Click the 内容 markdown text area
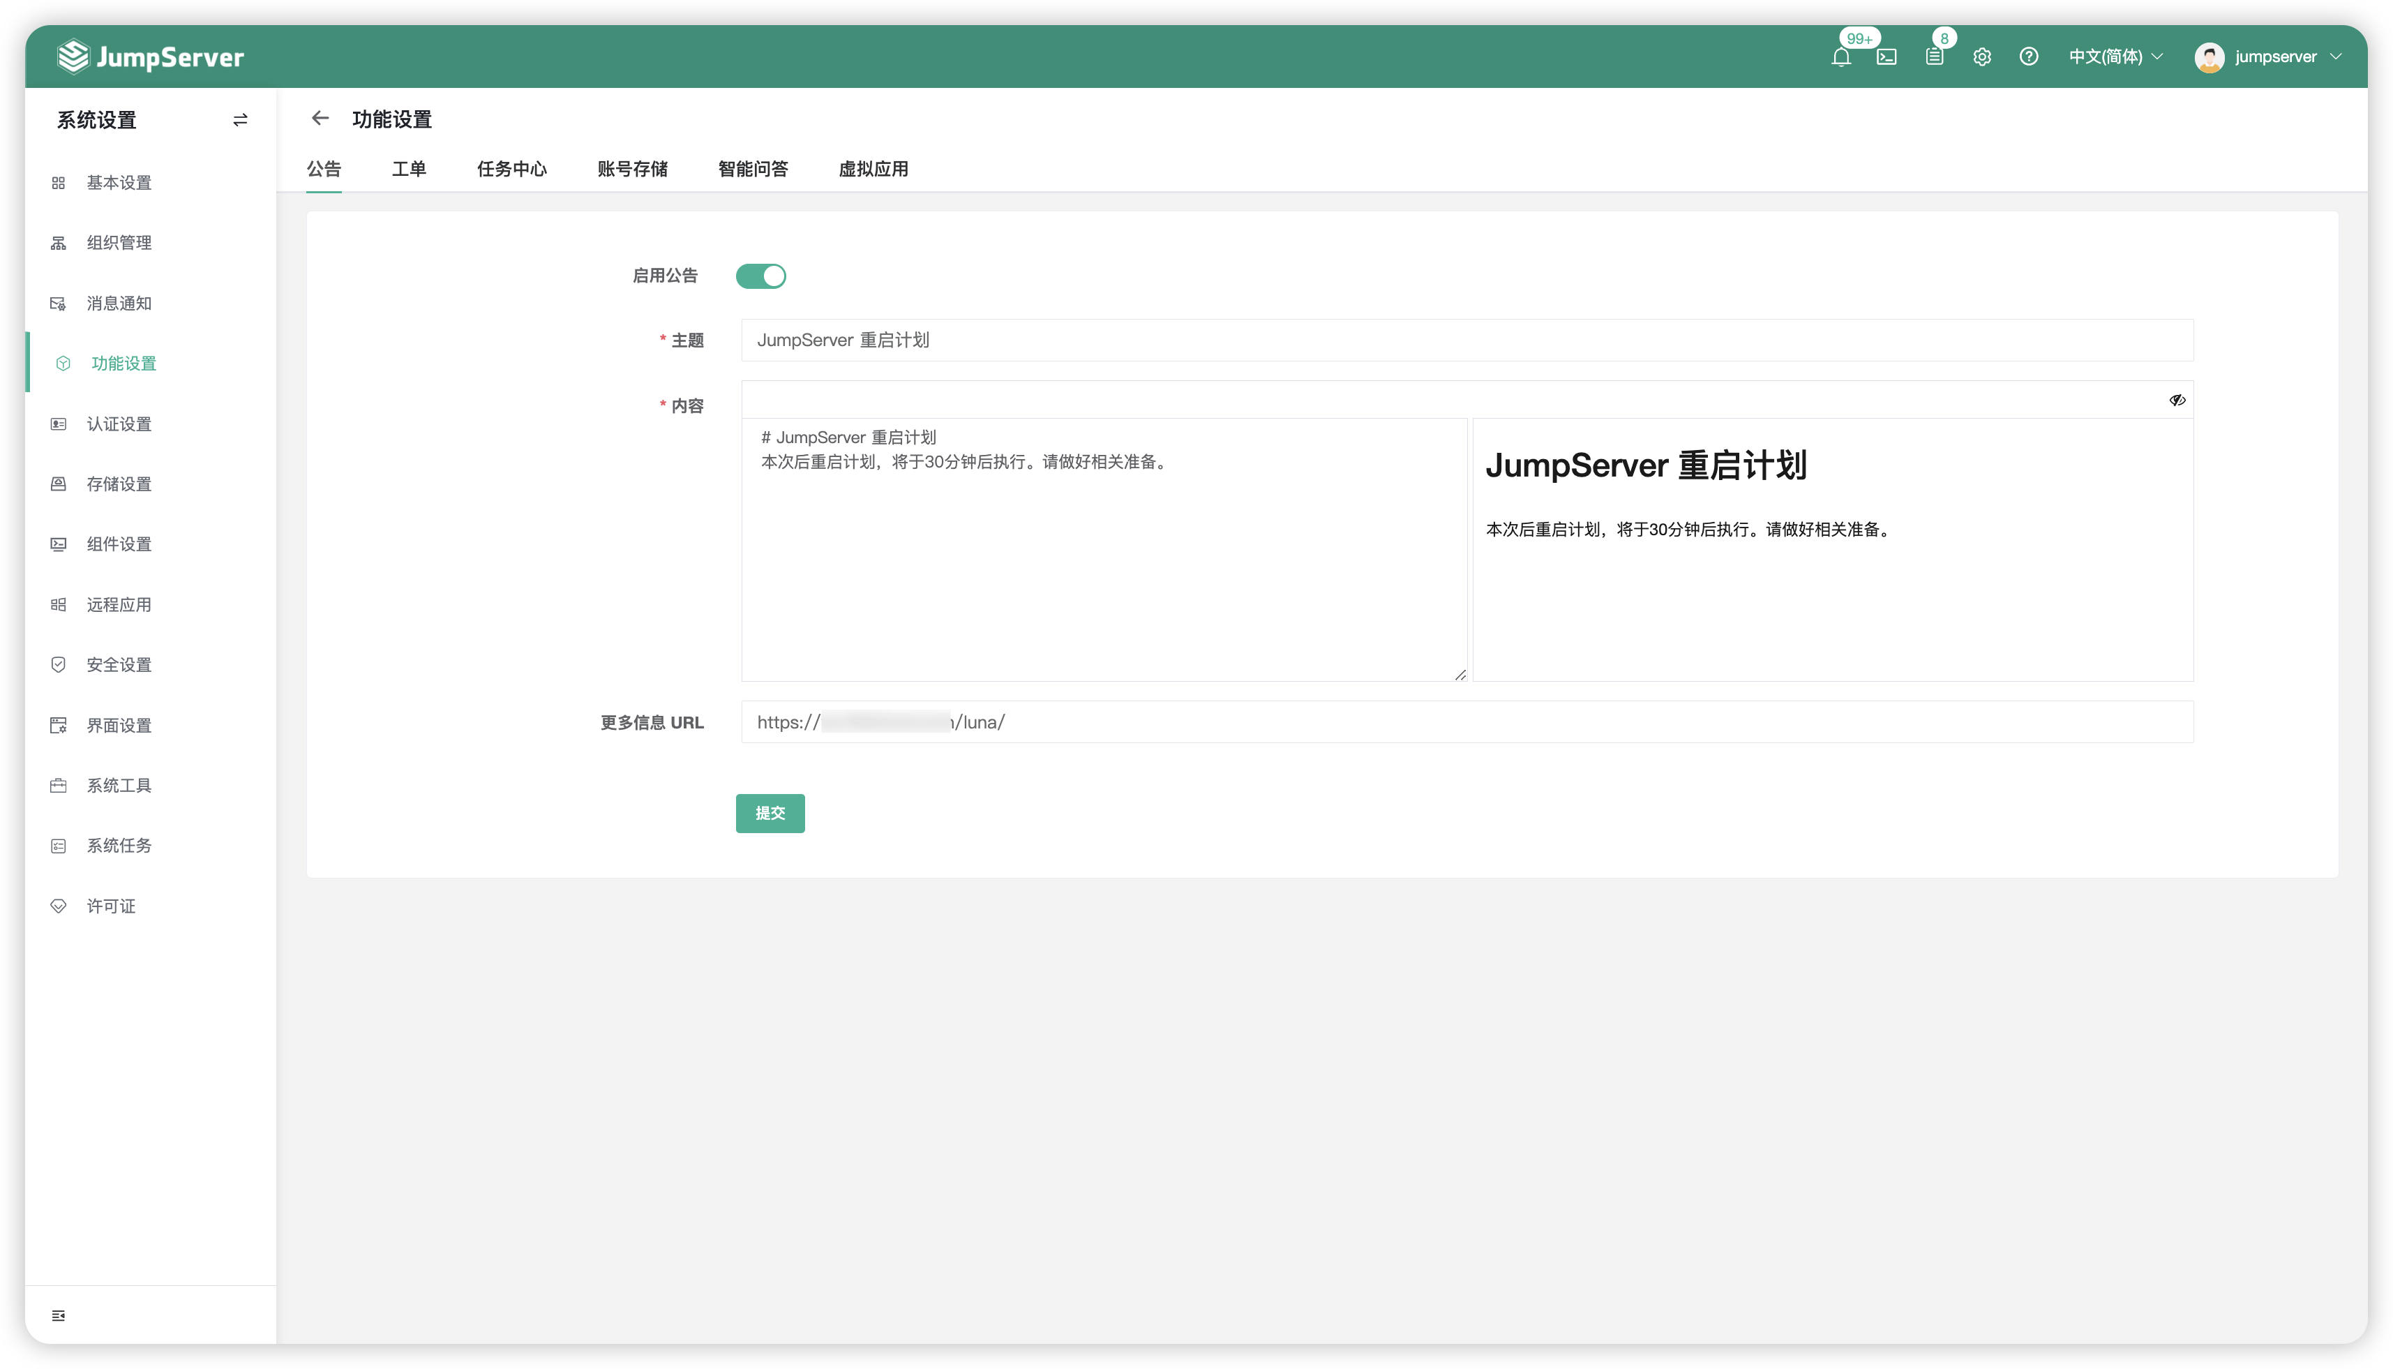Screen dimensions: 2393x1369 (1104, 549)
